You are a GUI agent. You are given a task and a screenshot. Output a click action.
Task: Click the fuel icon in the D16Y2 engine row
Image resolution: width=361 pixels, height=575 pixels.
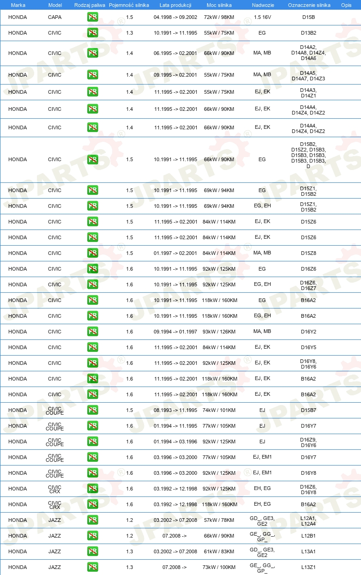(92, 332)
